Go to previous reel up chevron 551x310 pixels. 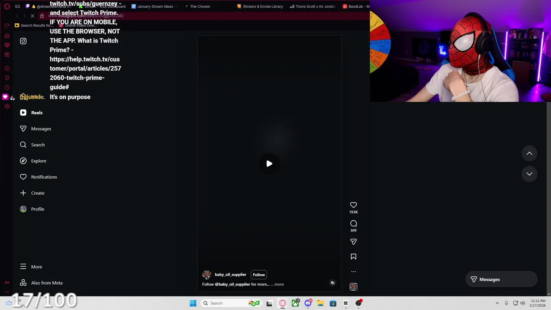point(529,154)
